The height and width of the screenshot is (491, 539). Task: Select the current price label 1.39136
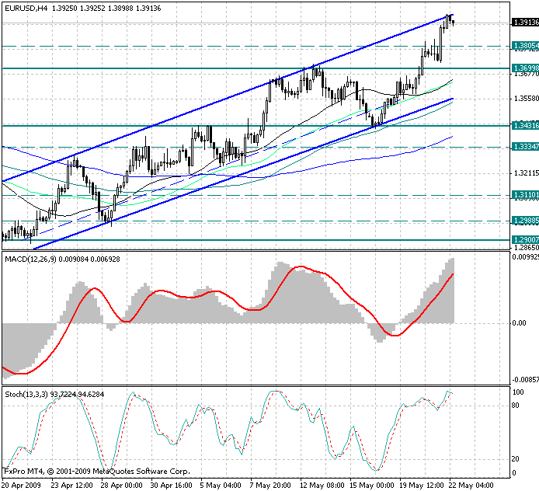click(525, 23)
